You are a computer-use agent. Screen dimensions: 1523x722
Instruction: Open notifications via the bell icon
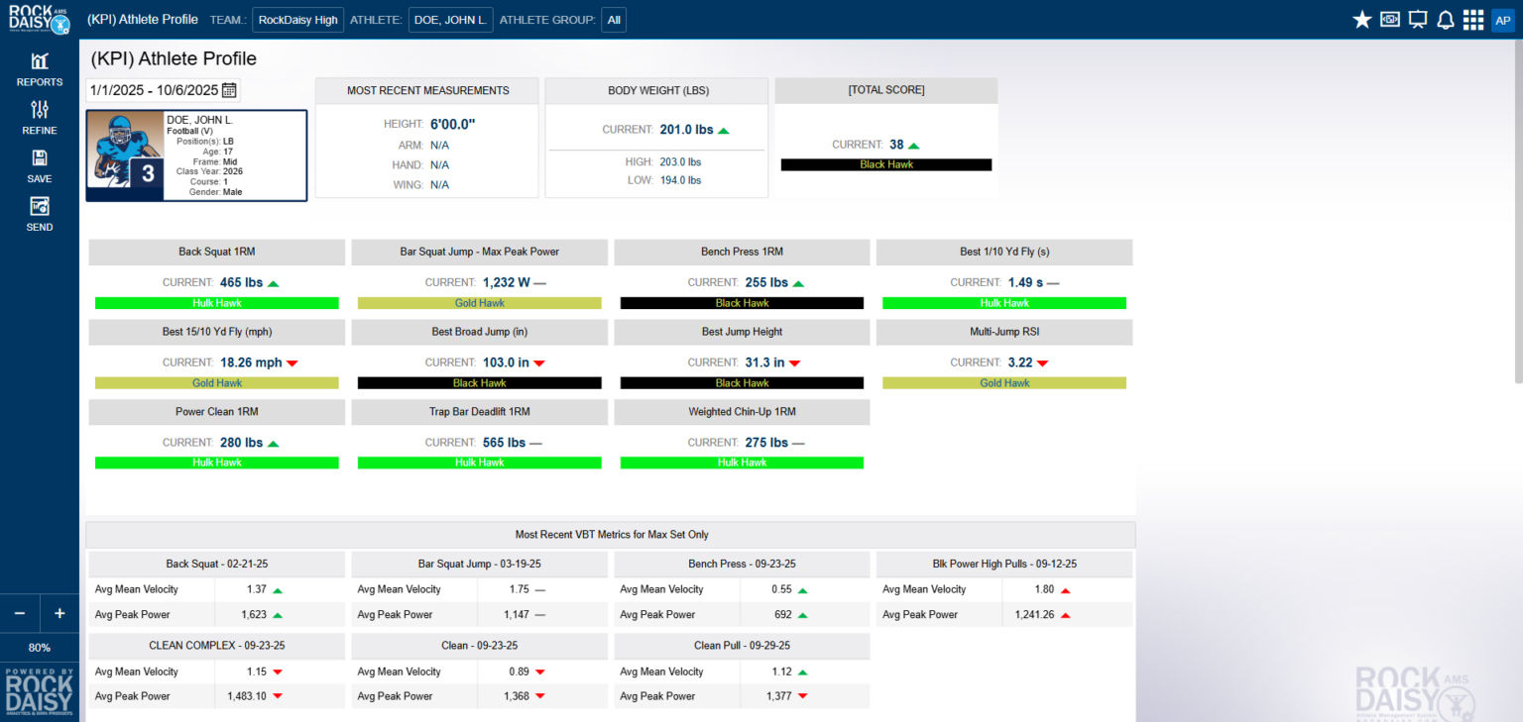click(1446, 18)
